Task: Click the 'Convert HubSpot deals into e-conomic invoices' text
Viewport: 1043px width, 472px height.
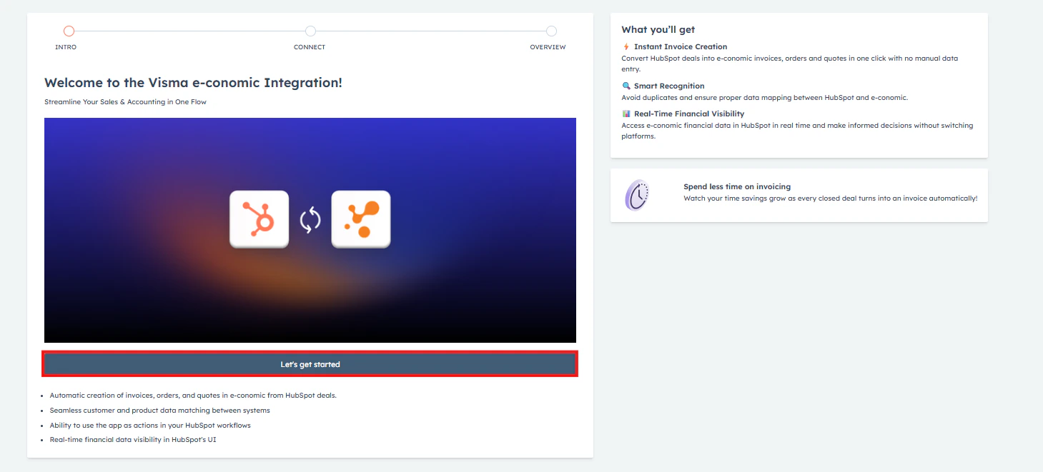Action: 790,64
